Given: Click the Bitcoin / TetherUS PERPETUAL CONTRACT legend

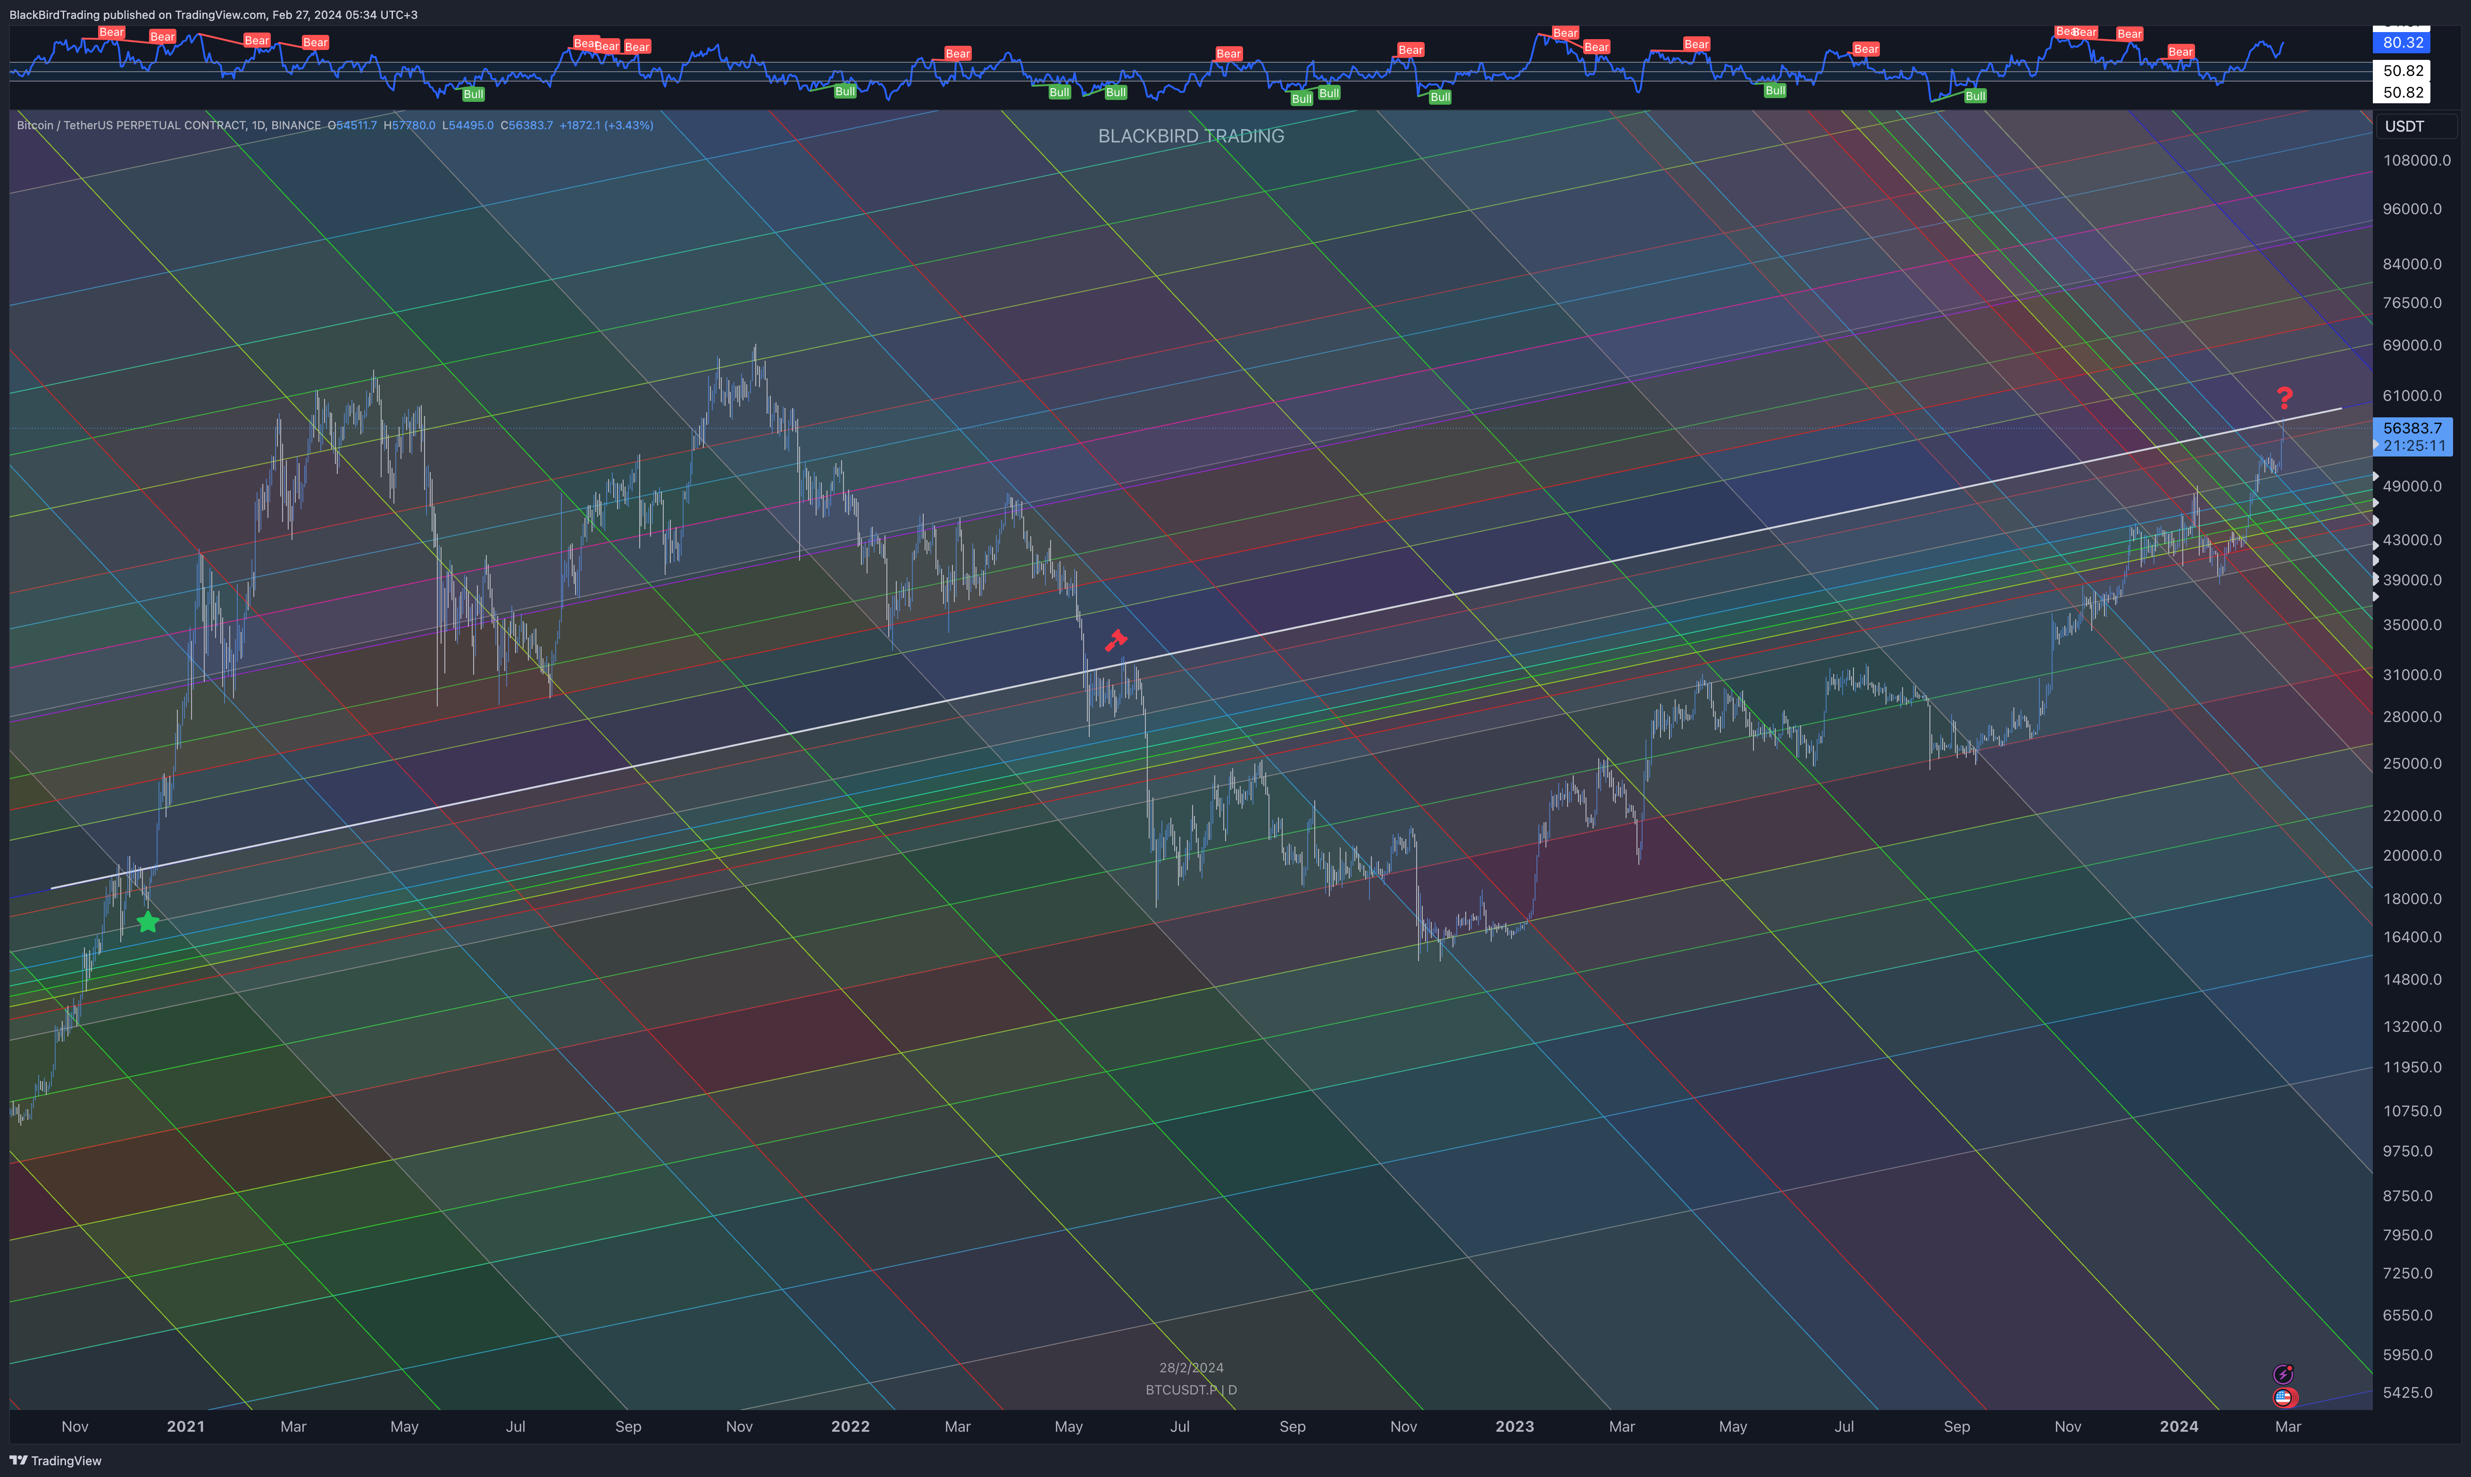Looking at the screenshot, I should pyautogui.click(x=168, y=125).
